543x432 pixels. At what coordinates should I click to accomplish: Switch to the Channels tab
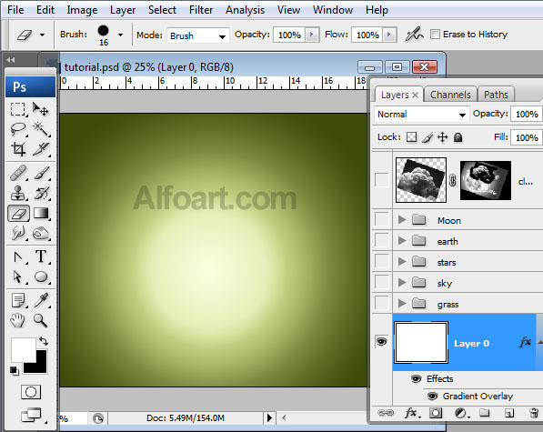[450, 95]
